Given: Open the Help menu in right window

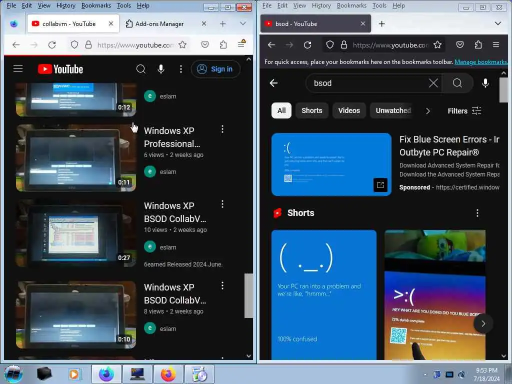Looking at the screenshot, I should (x=398, y=5).
